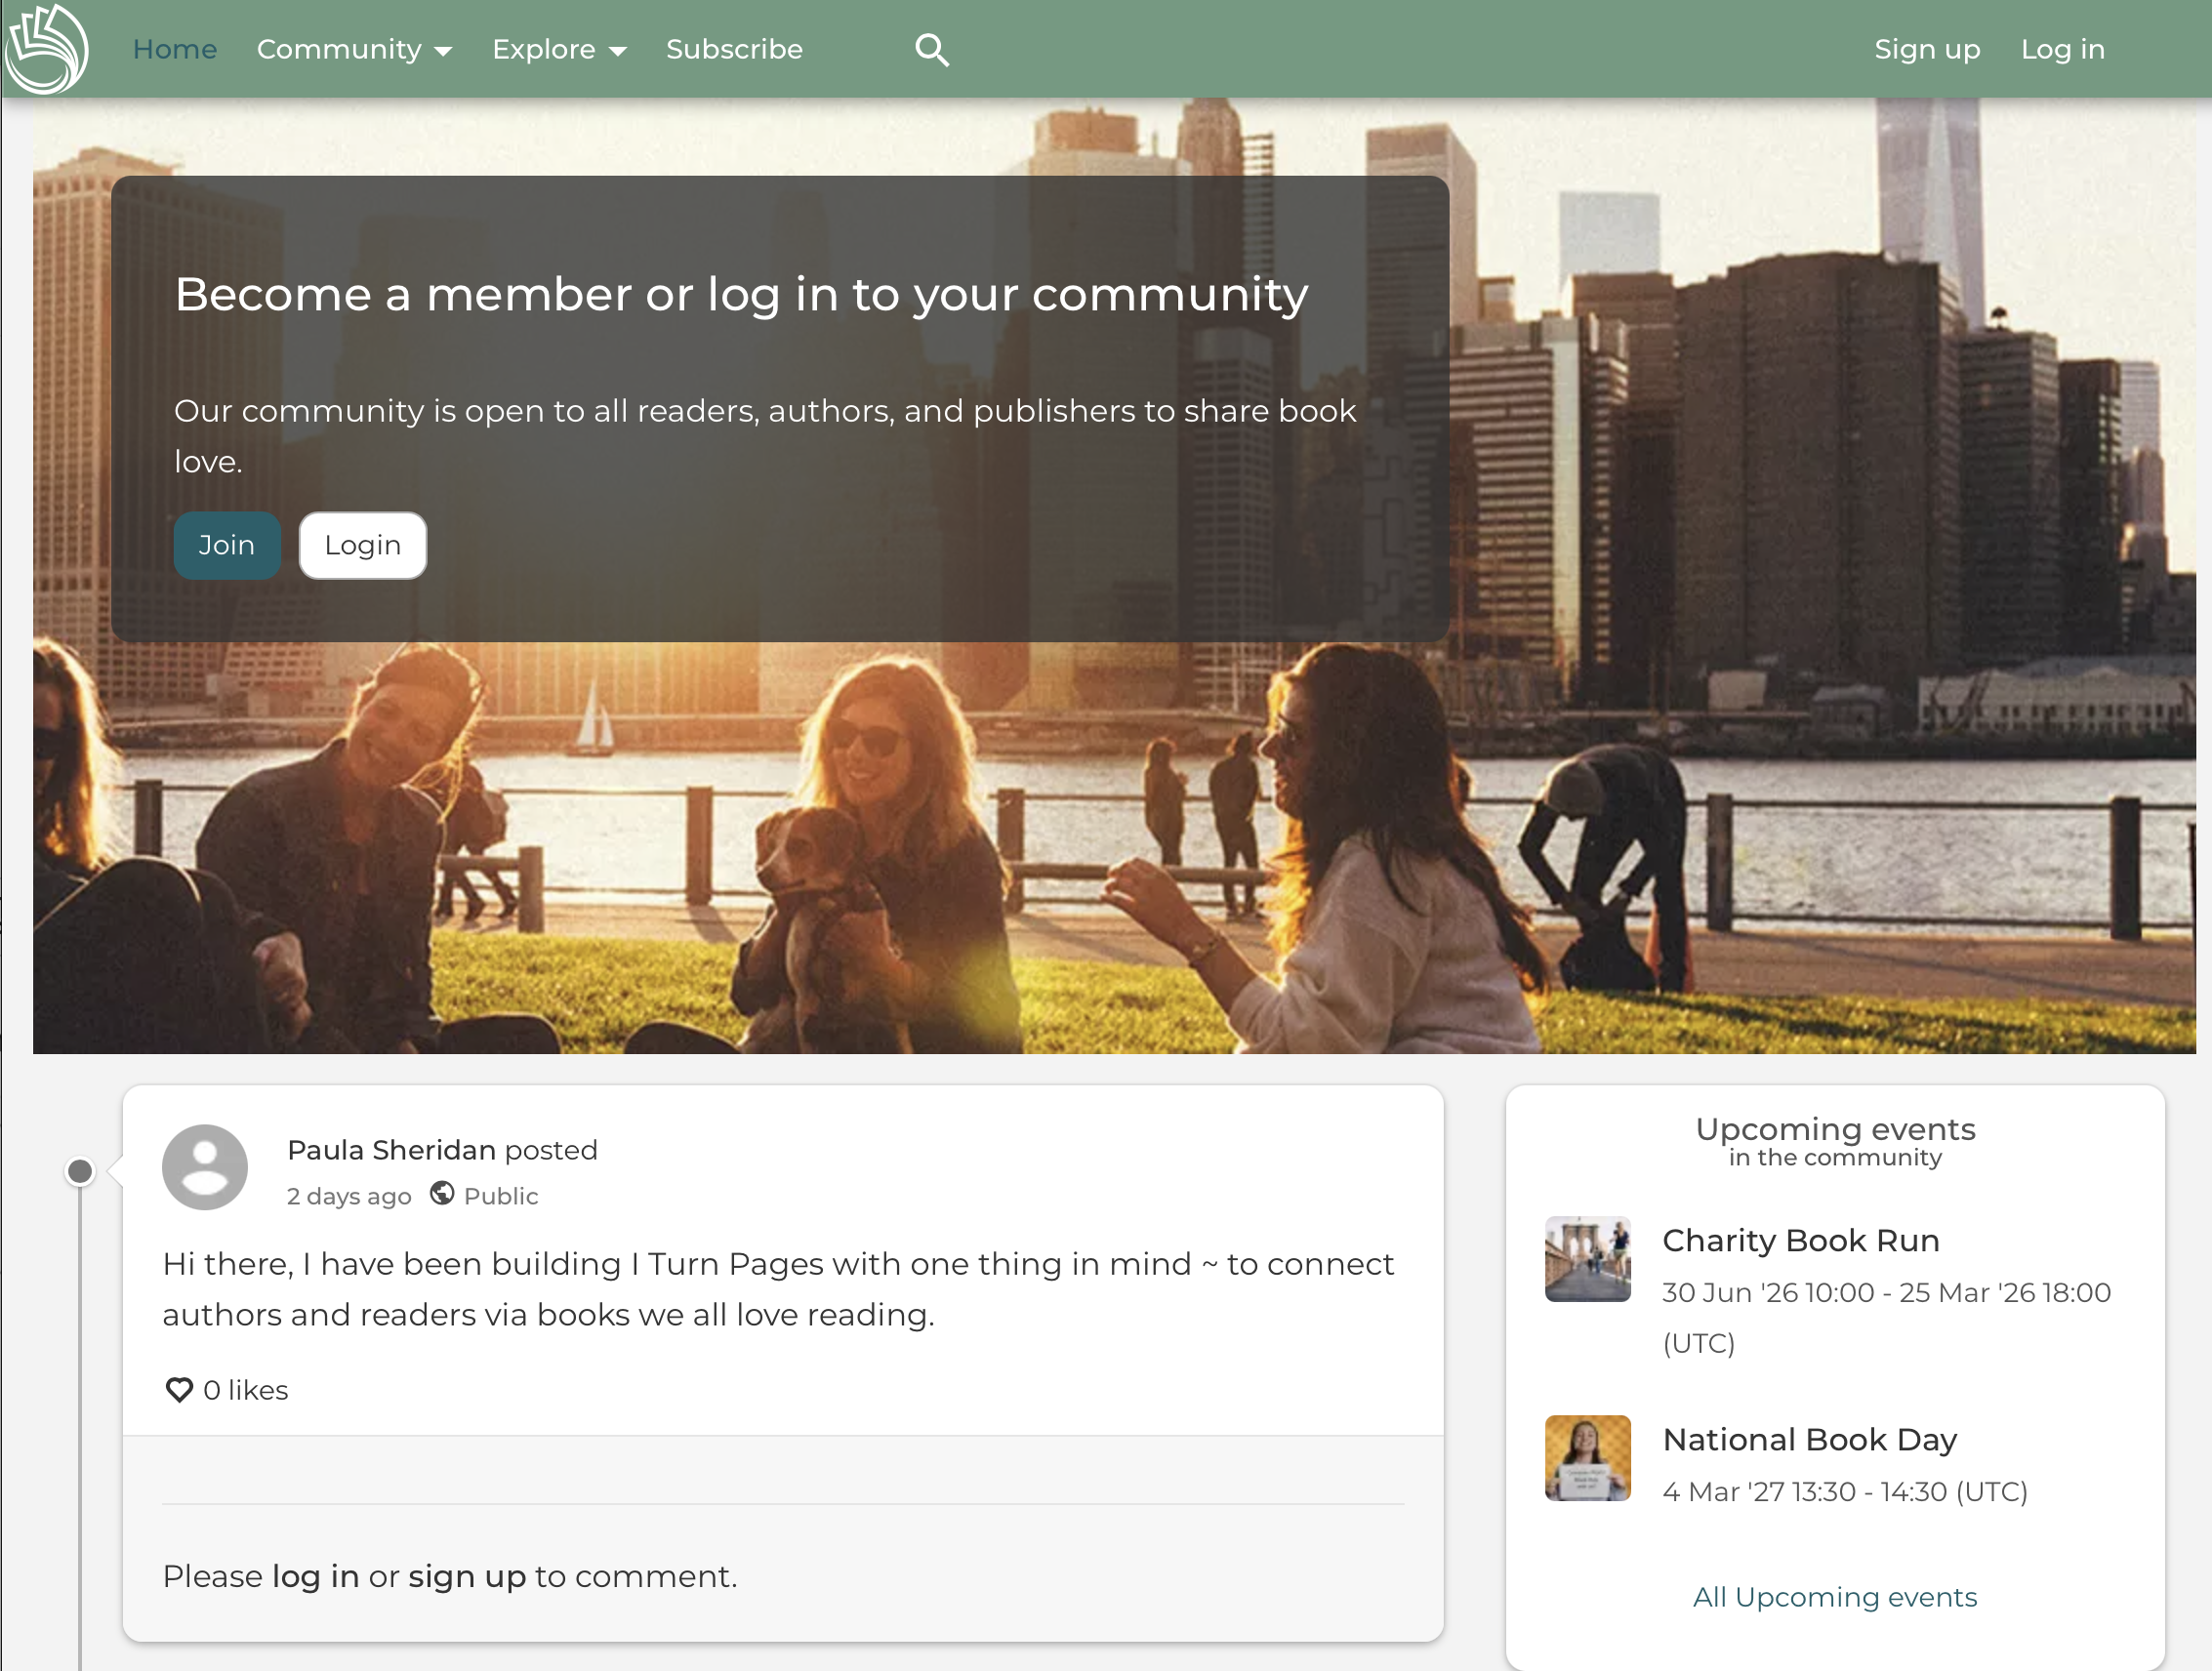Click the heart icon to like the post
Viewport: 2212px width, 1671px height.
pos(179,1390)
